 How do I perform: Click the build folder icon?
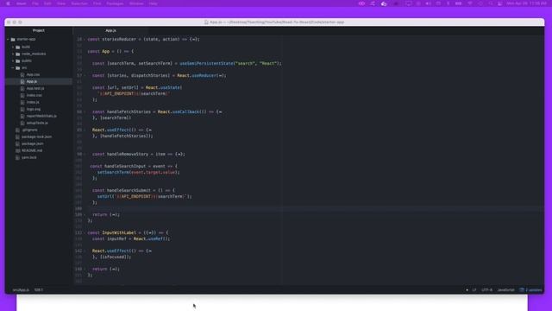[18, 47]
